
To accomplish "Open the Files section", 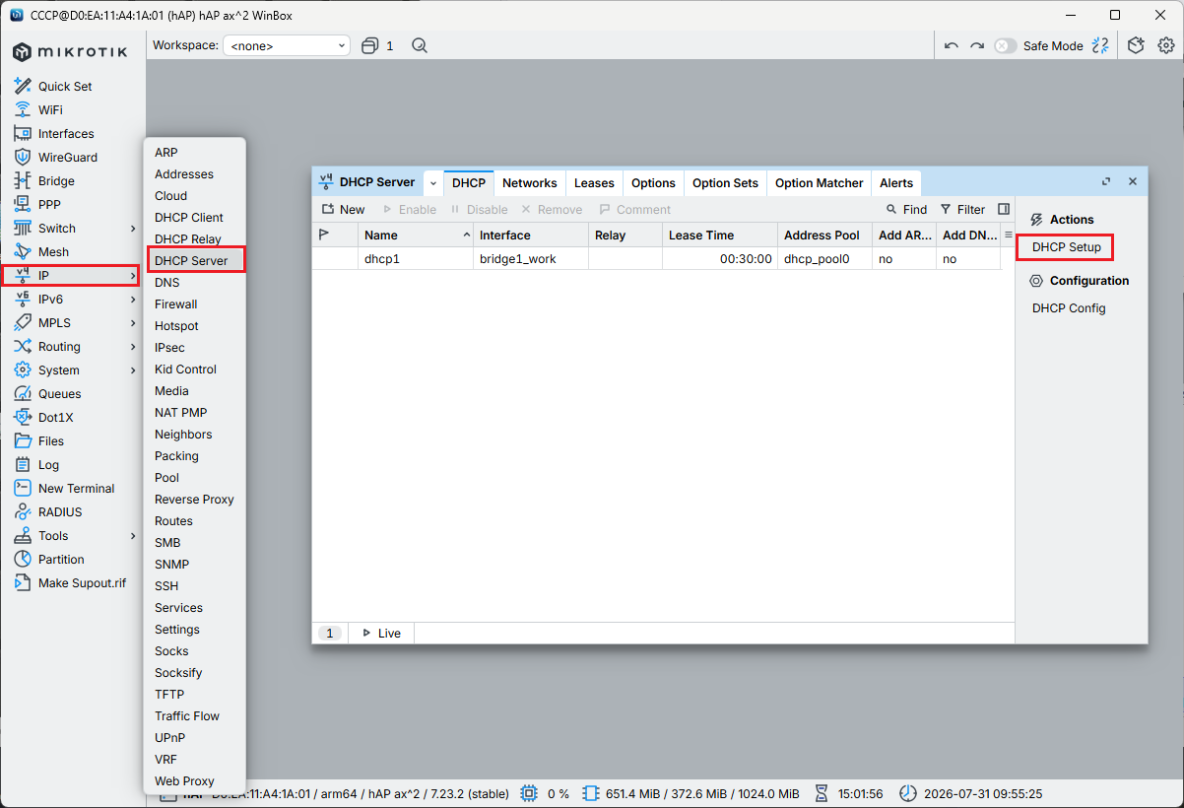I will 51,441.
